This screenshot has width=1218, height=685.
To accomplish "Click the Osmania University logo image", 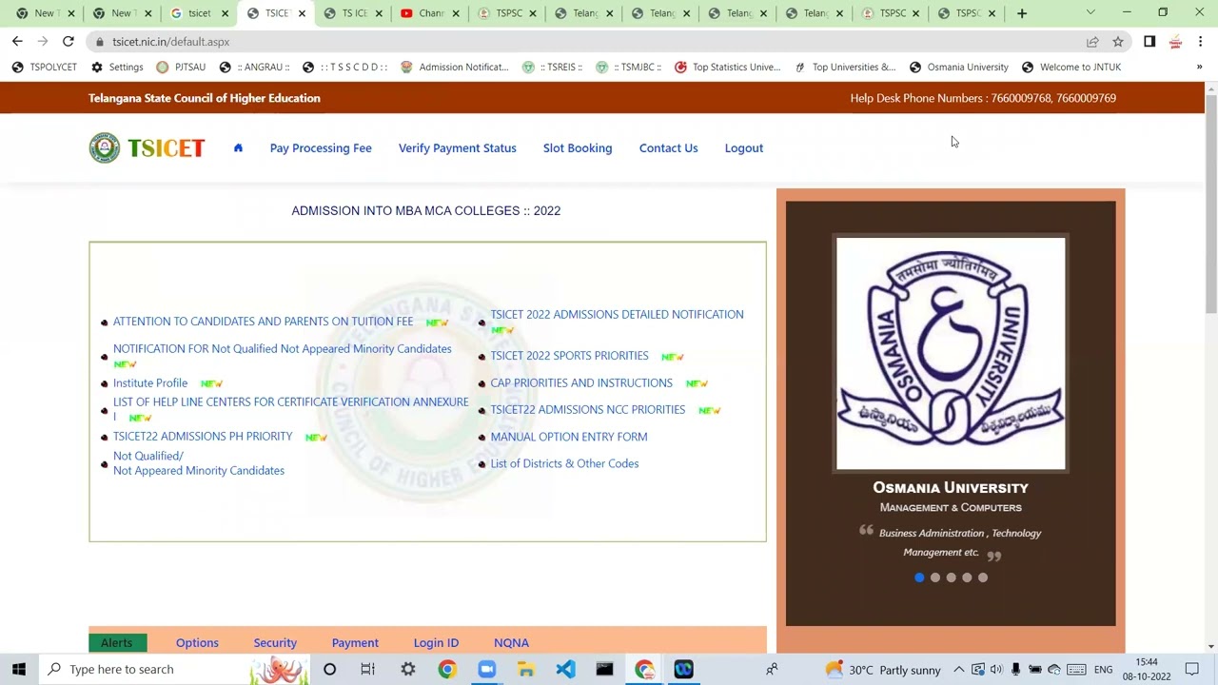I will click(951, 354).
